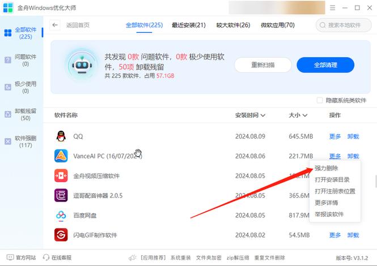This screenshot has height=266, width=377.
Task: Click the 极少使用 sidebar icon
Action: click(x=8, y=87)
